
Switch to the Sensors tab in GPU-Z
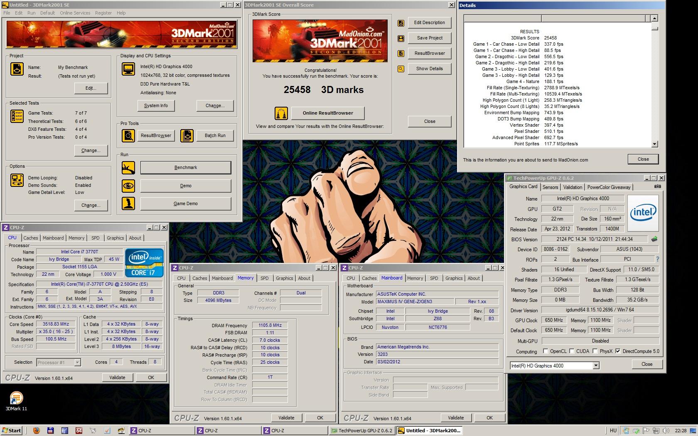(x=550, y=187)
